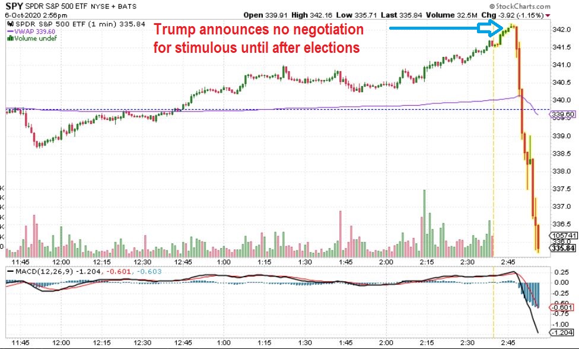
Task: Click the 338.5 price axis label
Action: (x=562, y=153)
